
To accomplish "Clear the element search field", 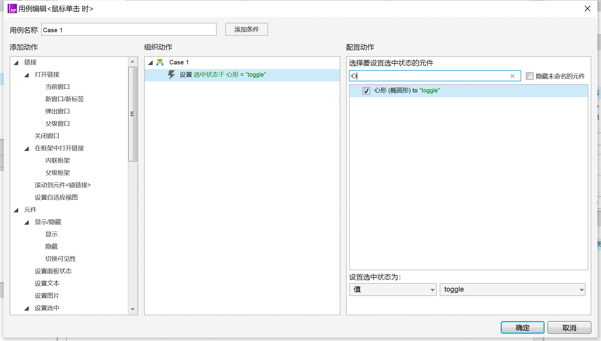I will pyautogui.click(x=512, y=76).
